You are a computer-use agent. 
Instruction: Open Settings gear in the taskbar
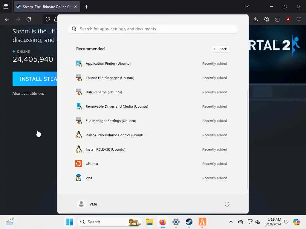[176, 222]
